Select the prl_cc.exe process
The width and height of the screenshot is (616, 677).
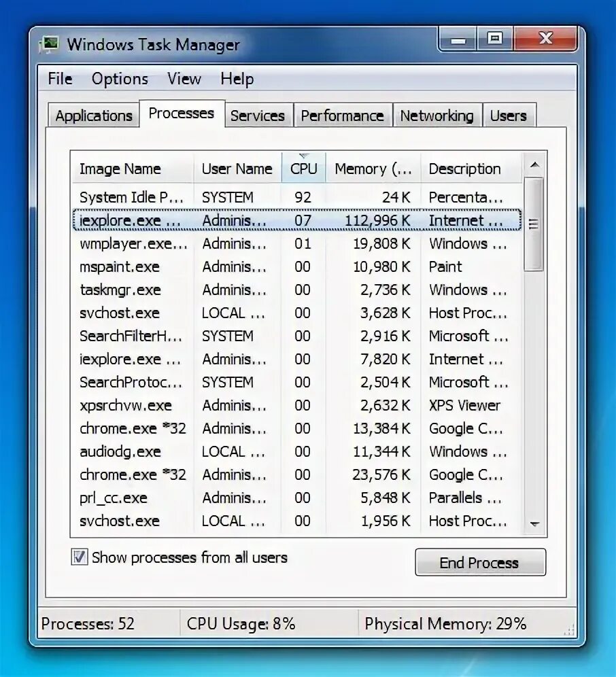pos(296,498)
